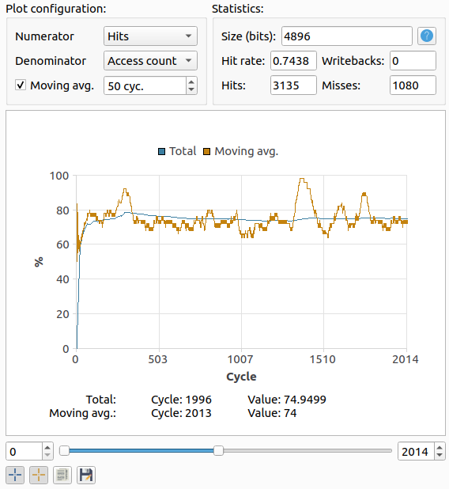
Task: Click the save plot floppy disk icon
Action: (86, 475)
